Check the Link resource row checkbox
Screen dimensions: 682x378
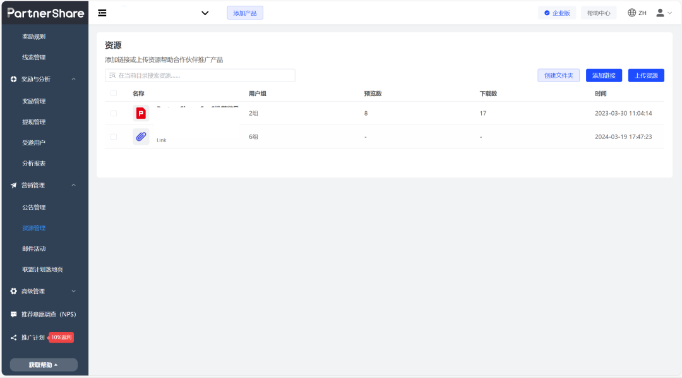click(114, 137)
